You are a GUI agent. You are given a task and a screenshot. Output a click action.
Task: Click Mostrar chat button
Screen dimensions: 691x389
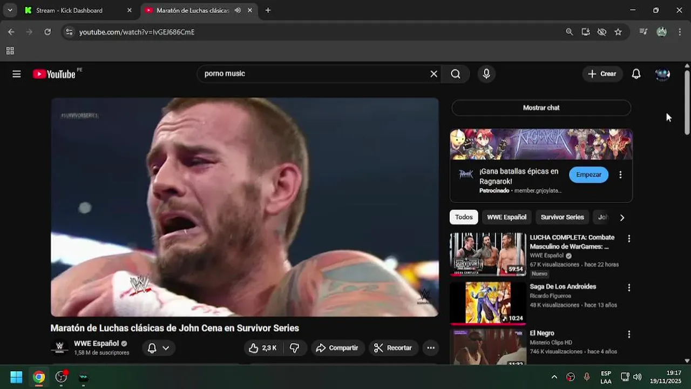pos(541,108)
